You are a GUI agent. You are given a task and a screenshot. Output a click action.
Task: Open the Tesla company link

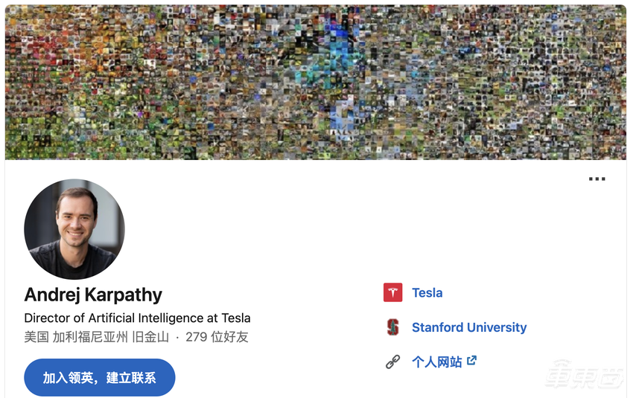click(427, 293)
